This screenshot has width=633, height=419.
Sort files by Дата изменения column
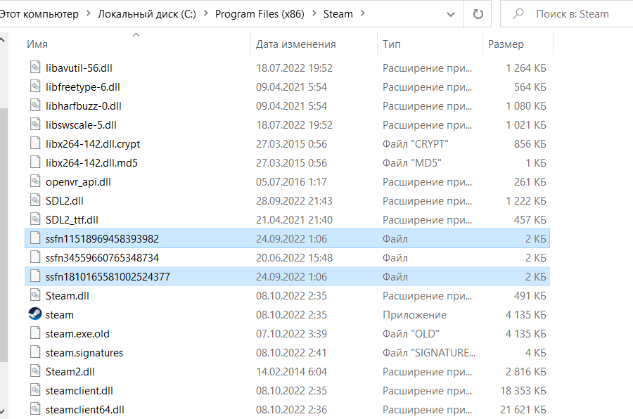(296, 44)
